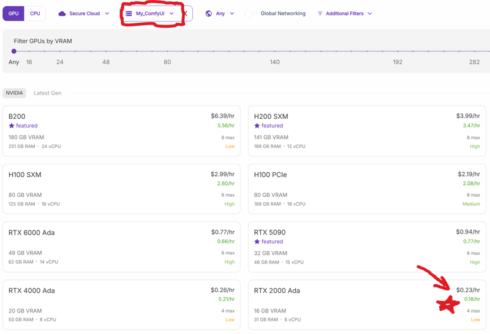
Task: Click the featured star on RTX 5090 card
Action: click(257, 241)
